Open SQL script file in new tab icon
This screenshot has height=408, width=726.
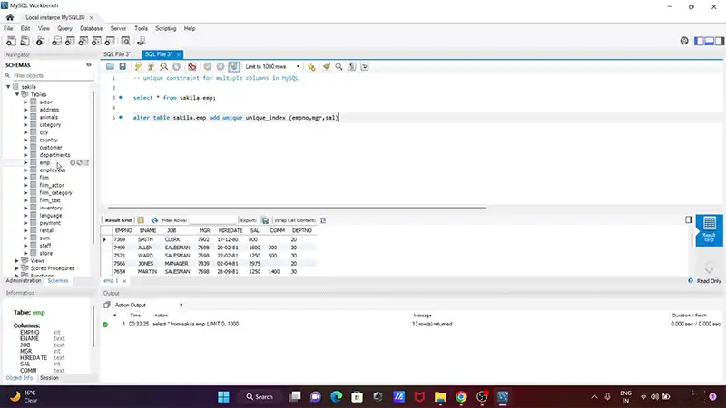click(25, 41)
